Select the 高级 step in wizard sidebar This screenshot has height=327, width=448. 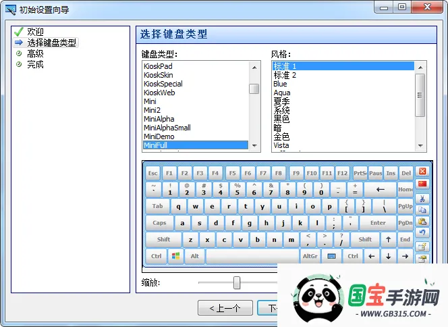(36, 53)
